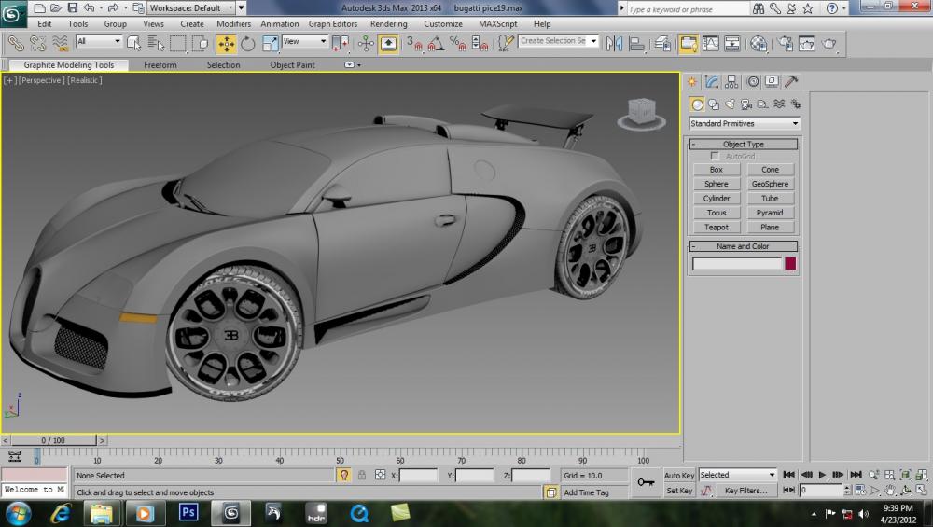
Task: Toggle Spinner Snap
Action: pos(480,44)
